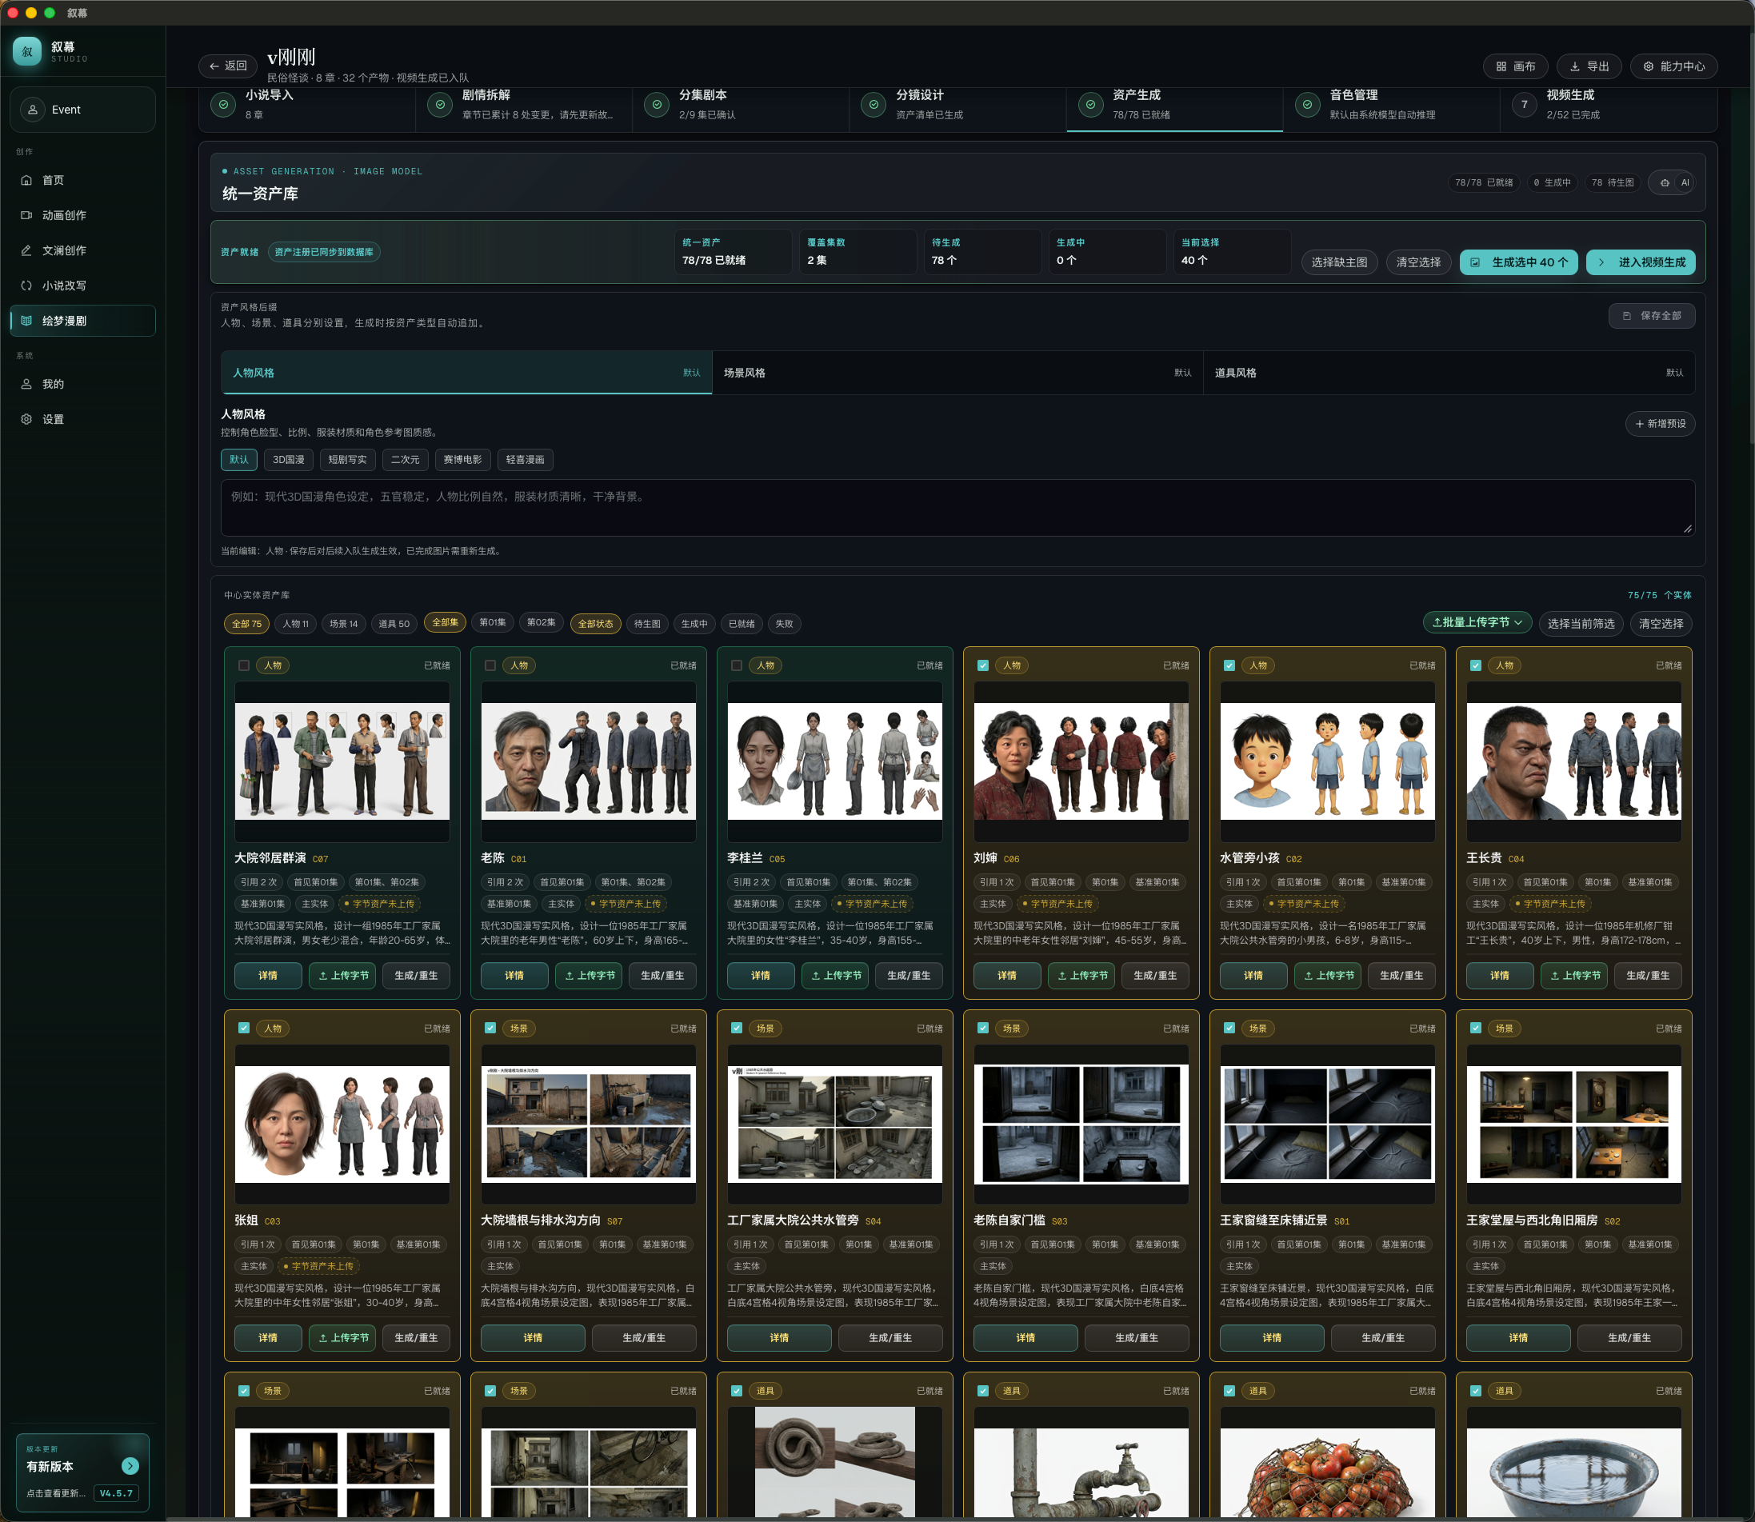The width and height of the screenshot is (1755, 1522).
Task: Click the 导出 download icon
Action: click(x=1574, y=66)
